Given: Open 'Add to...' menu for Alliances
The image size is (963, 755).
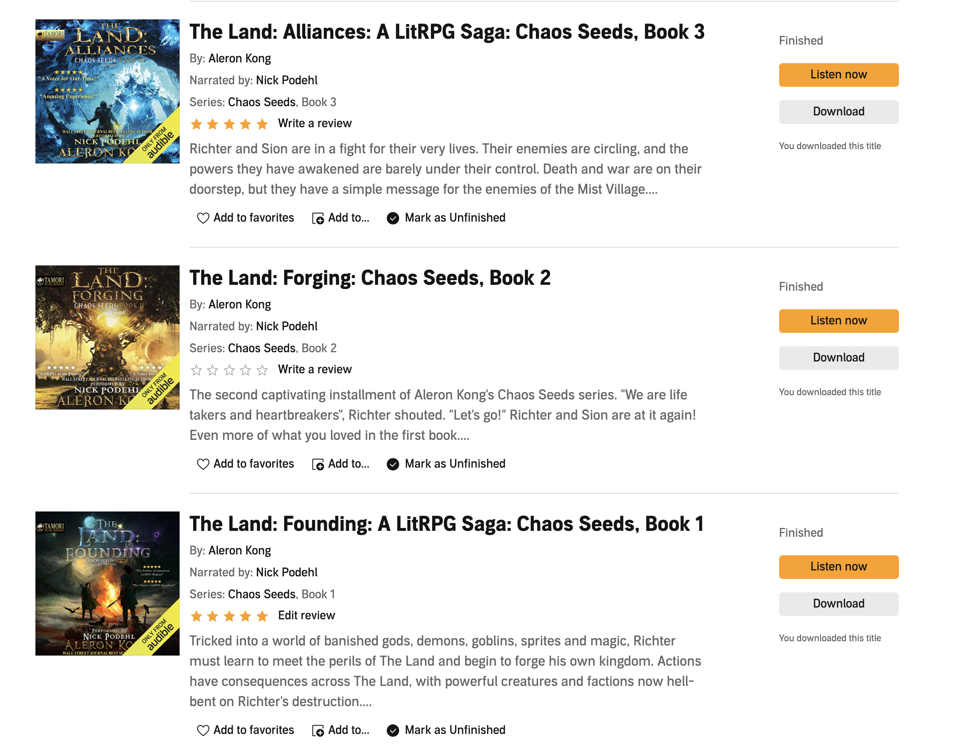Looking at the screenshot, I should point(348,218).
